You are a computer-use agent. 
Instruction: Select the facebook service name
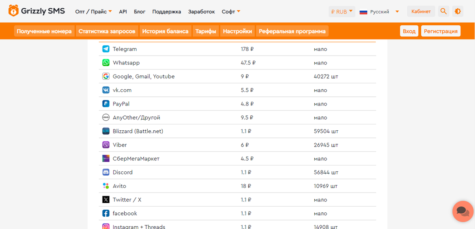coord(125,213)
